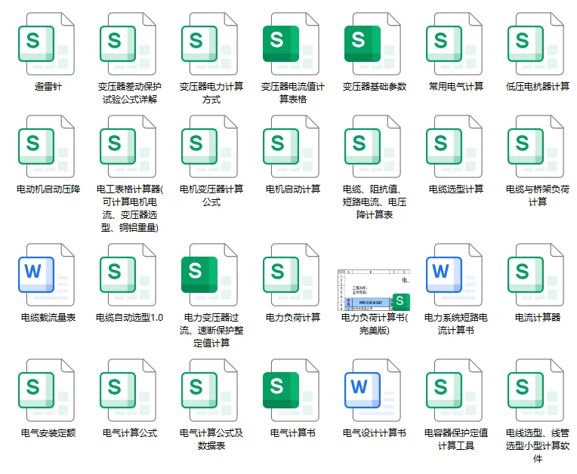Click the label 变压器差动保护试验公式详解
Screen dimensions: 577x474
130,93
